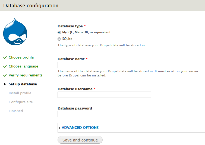
Task: Click the checkmark beside Verify requirements
Action: (x=5, y=75)
